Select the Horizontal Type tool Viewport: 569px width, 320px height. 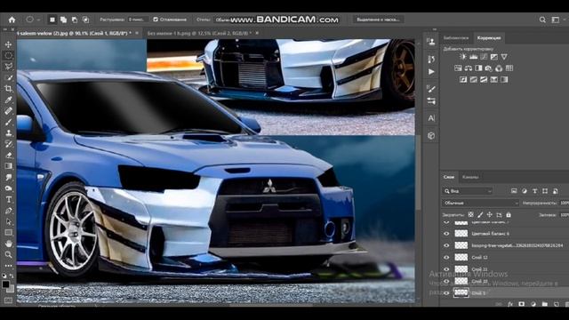pyautogui.click(x=8, y=199)
